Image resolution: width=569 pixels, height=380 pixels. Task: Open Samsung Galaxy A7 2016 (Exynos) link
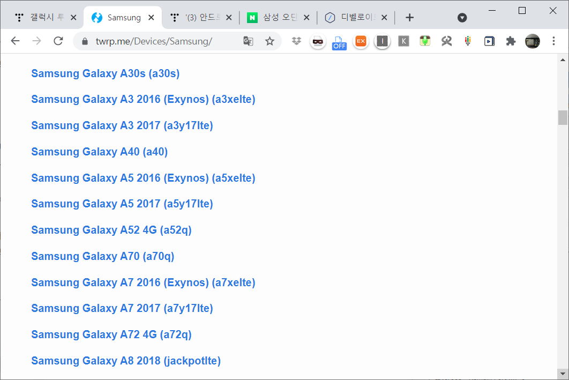[144, 282]
